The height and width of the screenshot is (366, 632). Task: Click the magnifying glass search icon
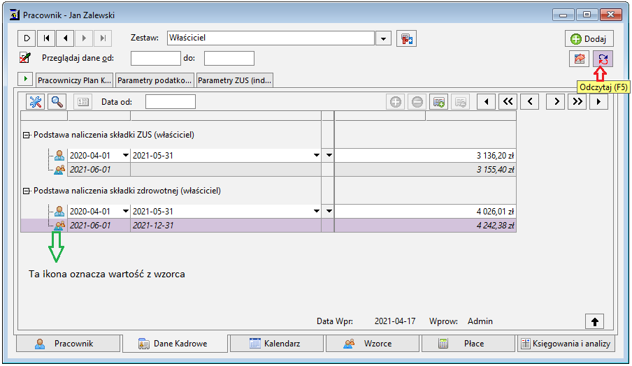(x=57, y=102)
